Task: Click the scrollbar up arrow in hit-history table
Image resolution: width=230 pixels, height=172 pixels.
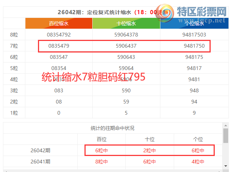Action: tap(226, 125)
